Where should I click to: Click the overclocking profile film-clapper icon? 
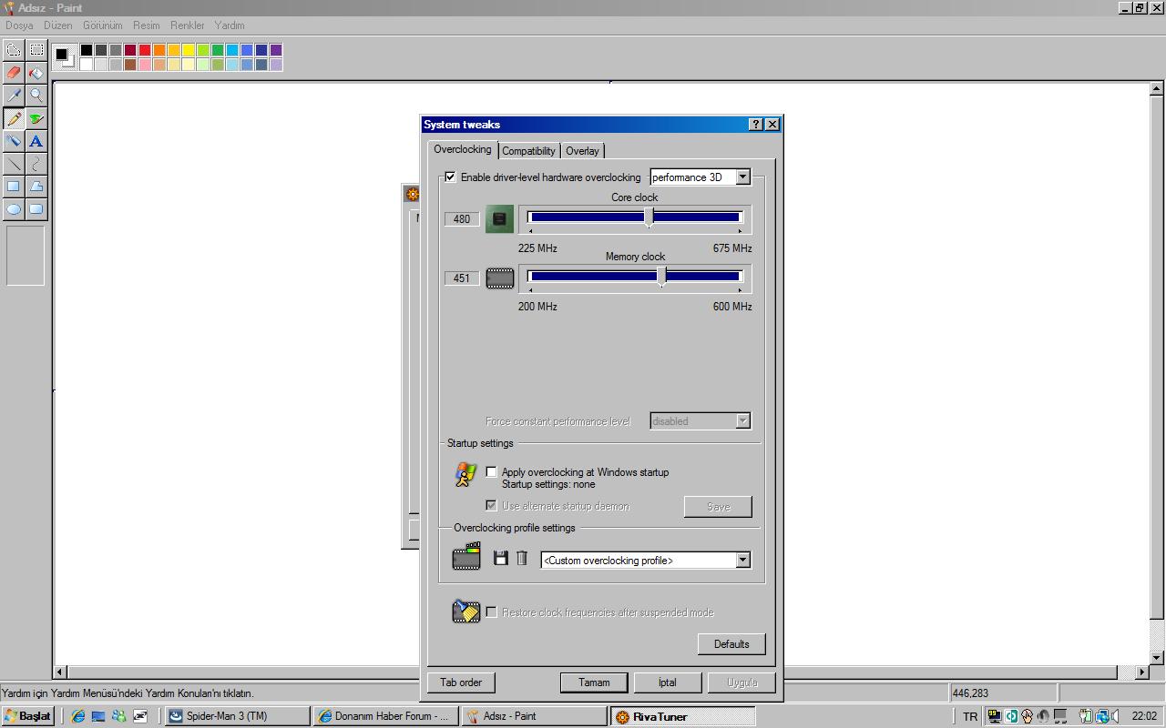(x=466, y=556)
